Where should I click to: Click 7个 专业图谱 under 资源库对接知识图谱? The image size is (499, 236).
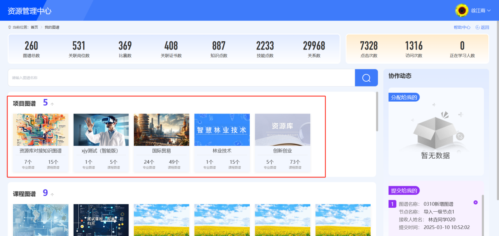(28, 164)
